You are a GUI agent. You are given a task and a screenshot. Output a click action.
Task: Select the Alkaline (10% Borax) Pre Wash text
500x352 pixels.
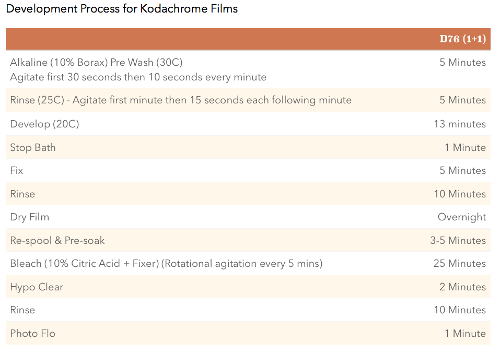(96, 63)
